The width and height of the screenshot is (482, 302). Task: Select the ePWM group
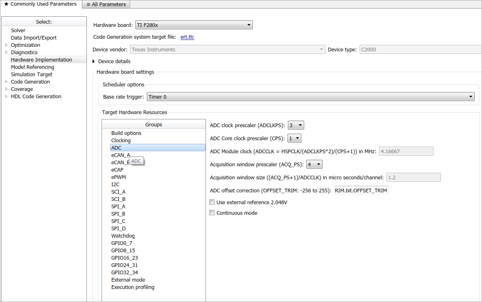118,177
